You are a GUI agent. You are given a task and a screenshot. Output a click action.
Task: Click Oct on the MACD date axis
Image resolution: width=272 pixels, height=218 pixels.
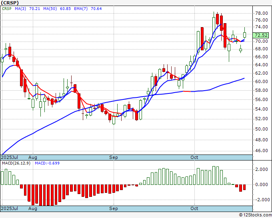tap(194, 208)
